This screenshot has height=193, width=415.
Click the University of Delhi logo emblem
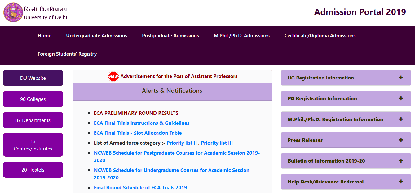tap(13, 13)
